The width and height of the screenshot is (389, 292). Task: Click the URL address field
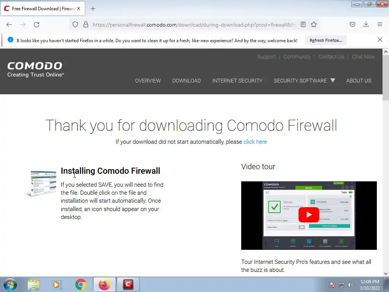pyautogui.click(x=194, y=25)
